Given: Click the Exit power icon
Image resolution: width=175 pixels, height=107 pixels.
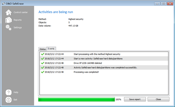Looking at the screenshot, I should pyautogui.click(x=8, y=100).
